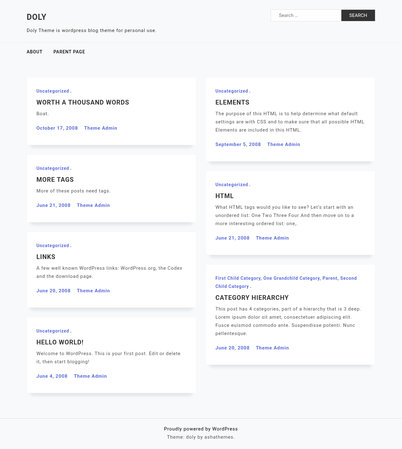Click the SEARCH button
This screenshot has height=449, width=402.
pos(358,15)
